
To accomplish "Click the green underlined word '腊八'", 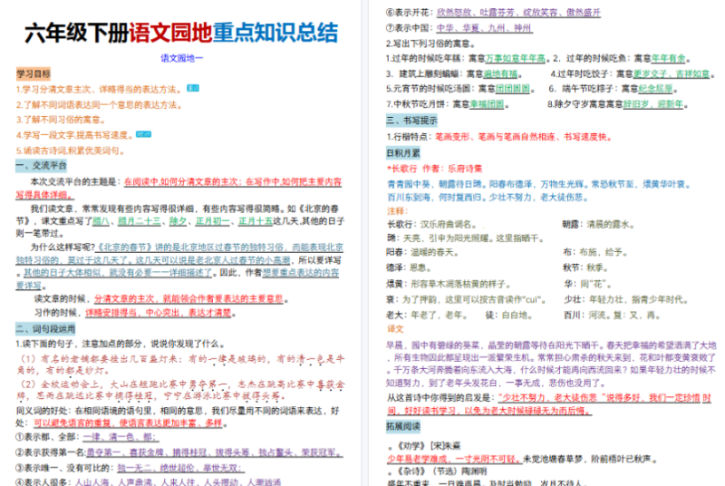I will (101, 221).
